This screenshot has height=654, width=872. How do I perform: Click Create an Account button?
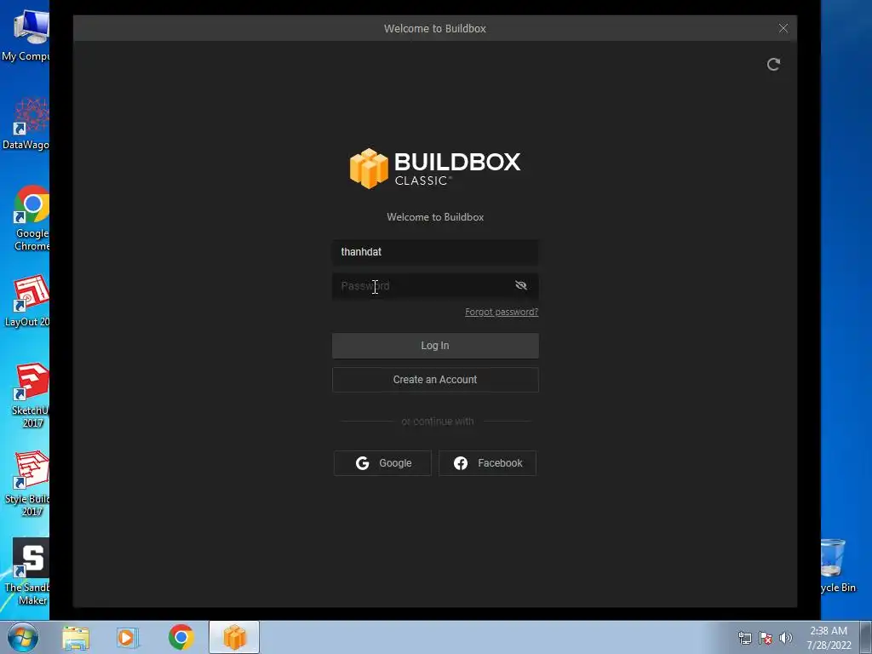pyautogui.click(x=435, y=380)
